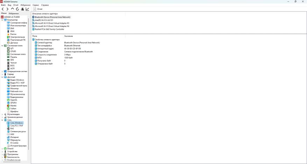The image size is (307, 164).
Task: Expand the Программы tree node
Action: pyautogui.click(x=2, y=154)
